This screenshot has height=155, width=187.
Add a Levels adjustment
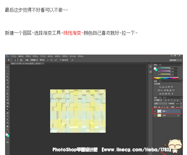pos(163,87)
